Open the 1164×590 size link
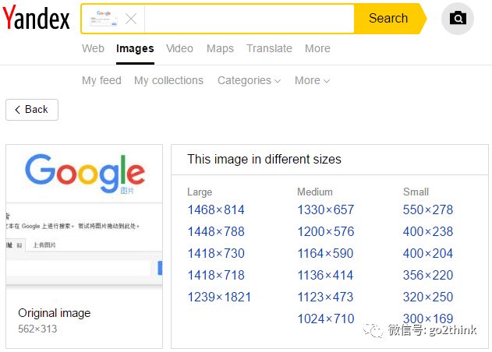492x352 pixels. (325, 253)
